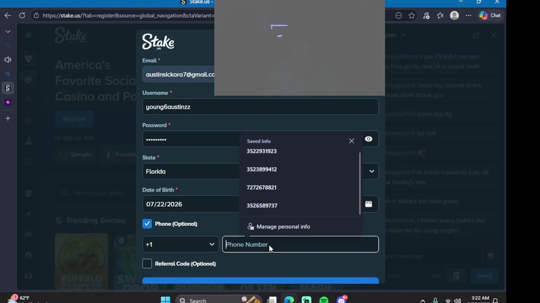Viewport: 540px width, 303px height.
Task: Open Copilot Chat button
Action: tap(490, 16)
